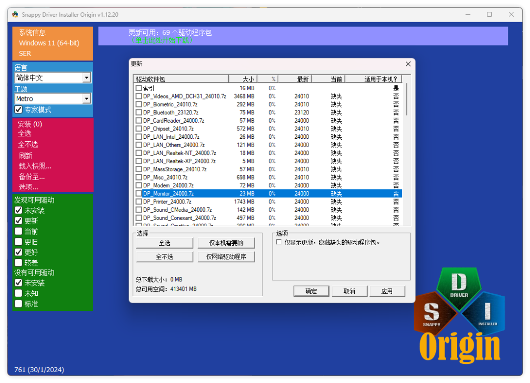The image size is (530, 383).
Task: Click the 仅网络驱动程序 button
Action: click(226, 256)
